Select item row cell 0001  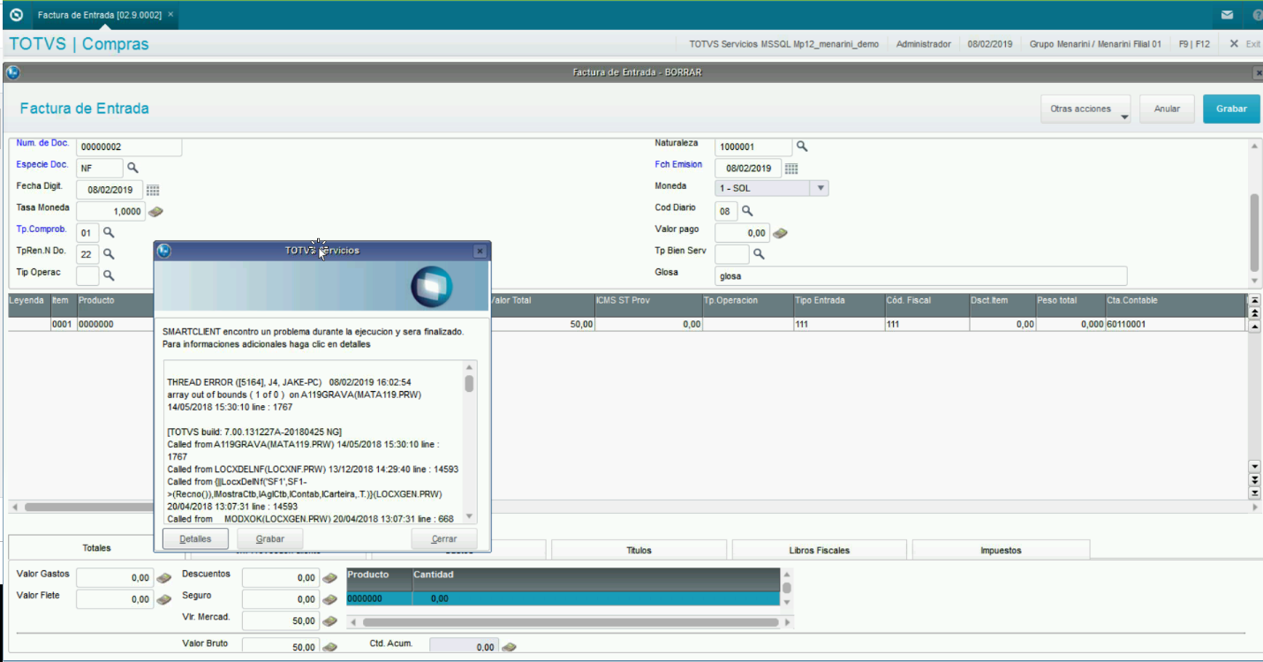tap(62, 324)
